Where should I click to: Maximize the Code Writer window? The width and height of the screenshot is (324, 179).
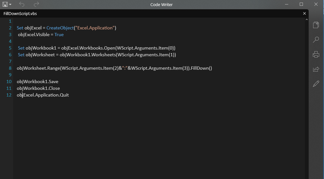pos(301,4)
